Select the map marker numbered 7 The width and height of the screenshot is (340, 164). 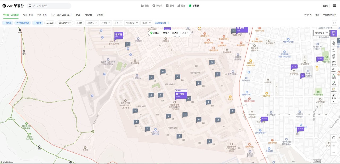[x=135, y=111]
